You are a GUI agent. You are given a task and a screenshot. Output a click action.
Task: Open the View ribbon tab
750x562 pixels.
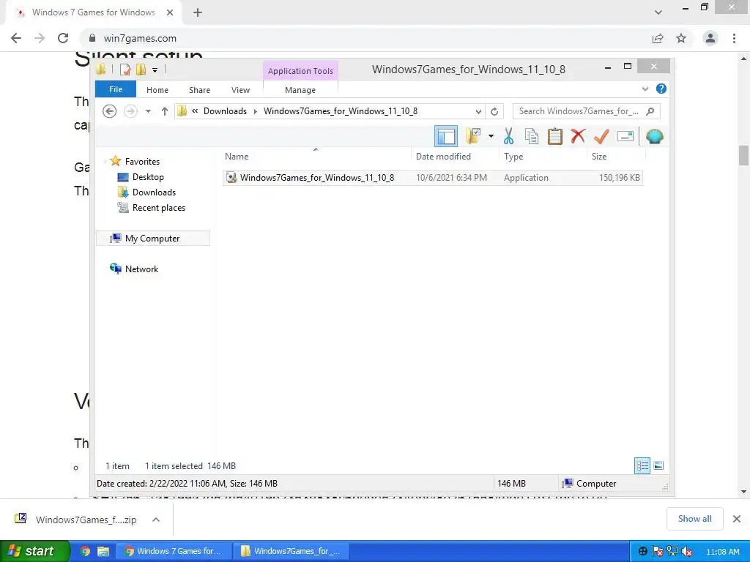[240, 90]
